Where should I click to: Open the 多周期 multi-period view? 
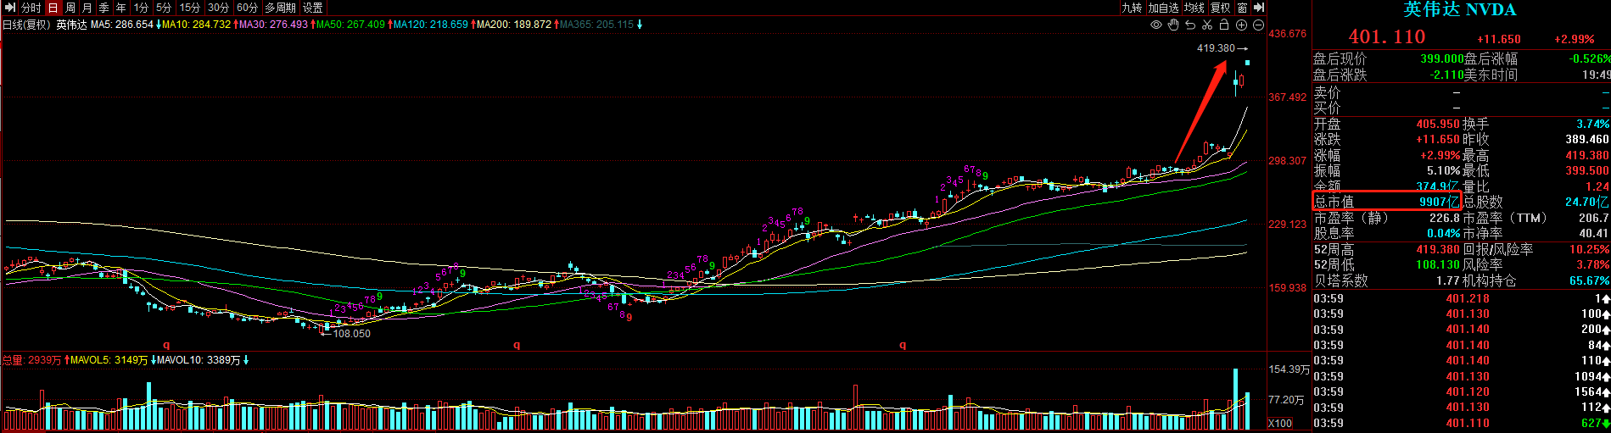[x=280, y=8]
